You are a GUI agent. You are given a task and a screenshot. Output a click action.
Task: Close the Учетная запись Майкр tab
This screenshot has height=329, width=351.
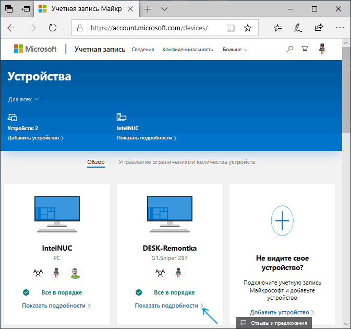(x=130, y=9)
